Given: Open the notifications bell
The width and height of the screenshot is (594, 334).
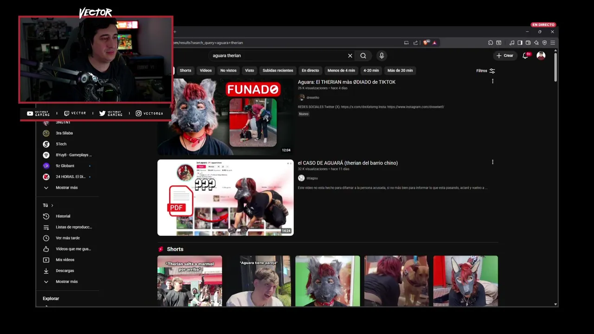Looking at the screenshot, I should click(x=526, y=56).
